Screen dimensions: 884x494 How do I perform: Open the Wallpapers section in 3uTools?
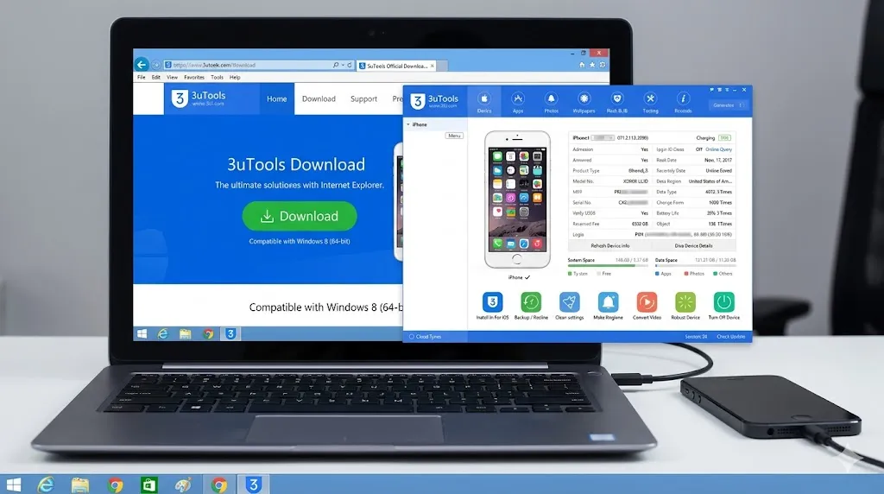(x=584, y=103)
